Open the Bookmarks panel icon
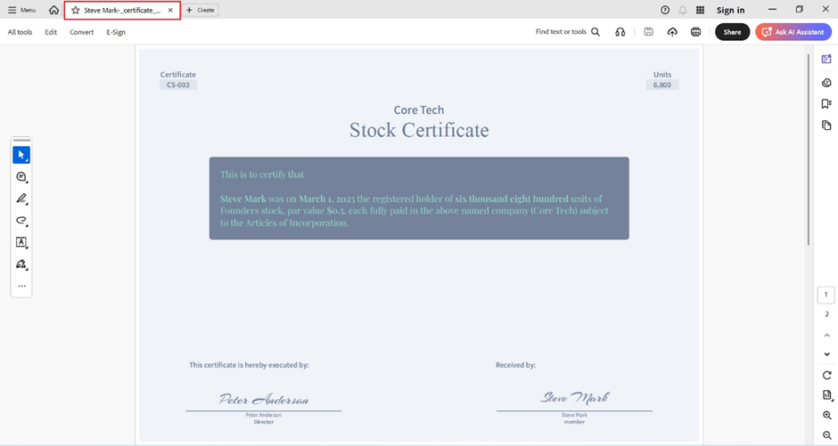This screenshot has width=838, height=446. pos(826,103)
